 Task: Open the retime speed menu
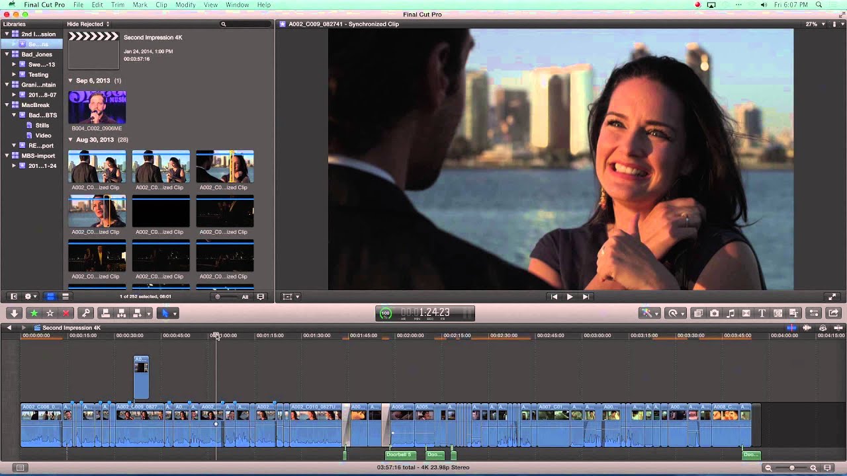[x=676, y=313]
